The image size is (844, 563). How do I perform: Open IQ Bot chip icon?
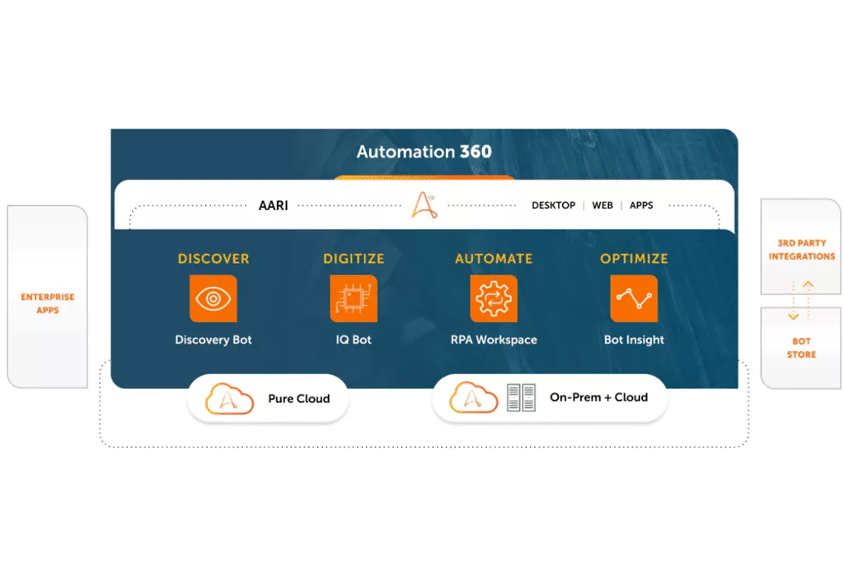coord(354,298)
